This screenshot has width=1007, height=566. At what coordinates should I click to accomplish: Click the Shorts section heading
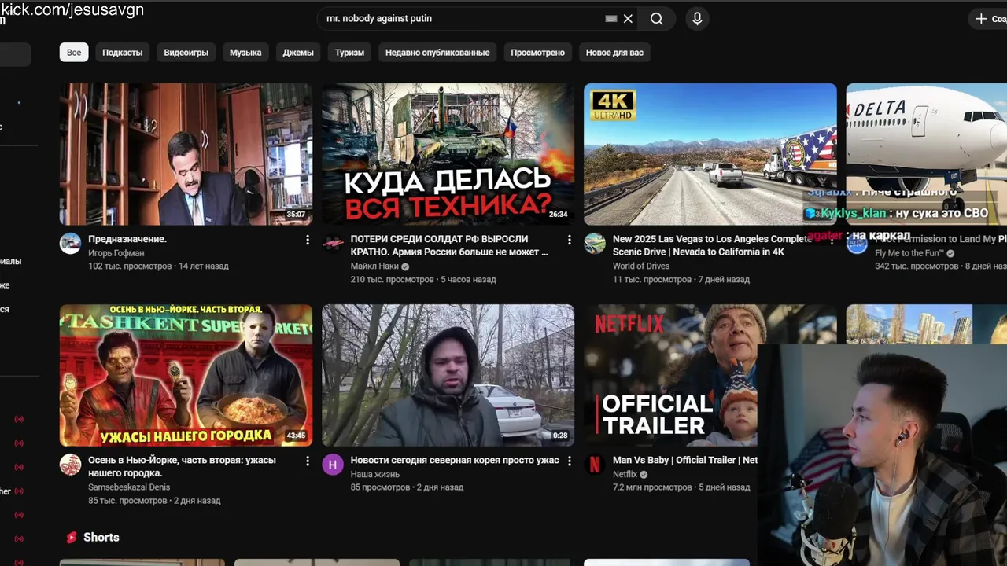tap(101, 538)
